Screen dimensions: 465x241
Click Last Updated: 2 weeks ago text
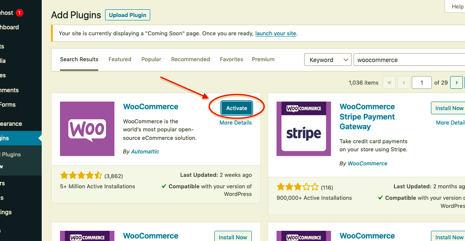pyautogui.click(x=216, y=175)
